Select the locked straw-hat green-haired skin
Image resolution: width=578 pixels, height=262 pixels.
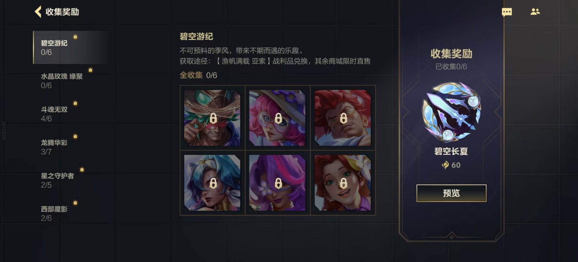tap(212, 118)
